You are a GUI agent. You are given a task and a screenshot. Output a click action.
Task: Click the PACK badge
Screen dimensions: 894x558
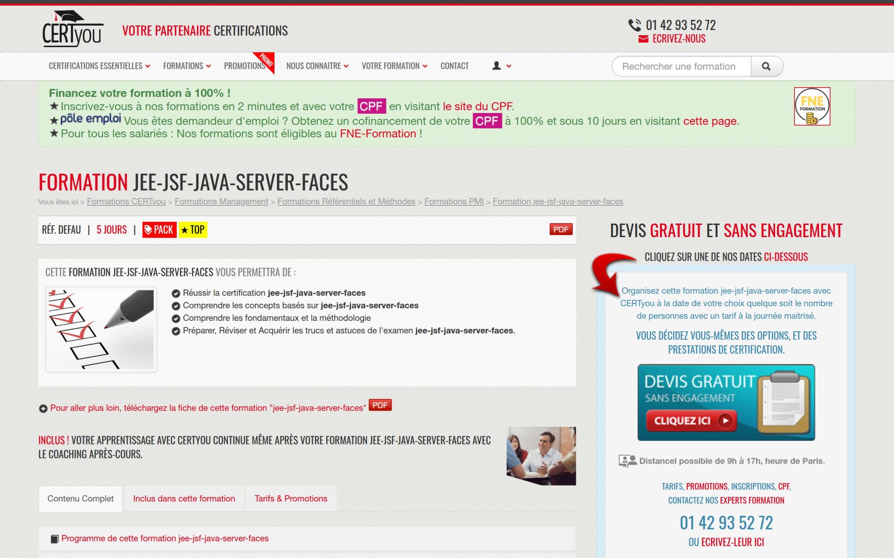(159, 230)
